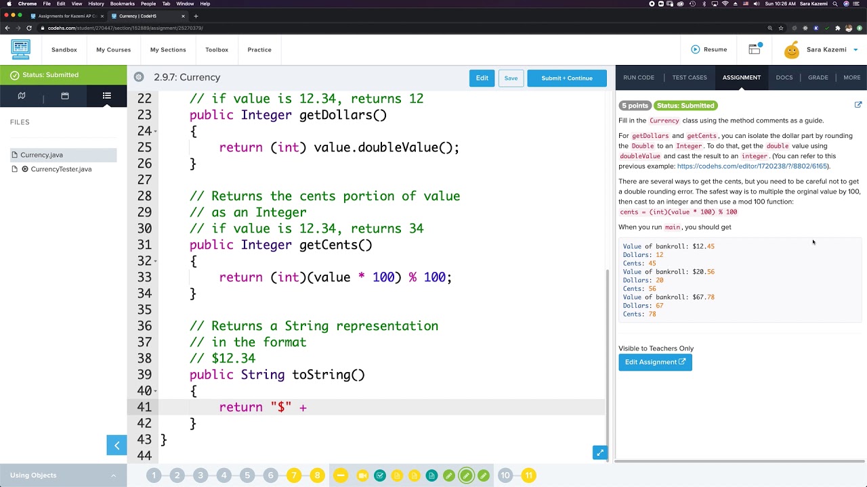This screenshot has width=867, height=487.
Task: Open the Wi-Fi menu bar icon
Action: [x=725, y=3]
